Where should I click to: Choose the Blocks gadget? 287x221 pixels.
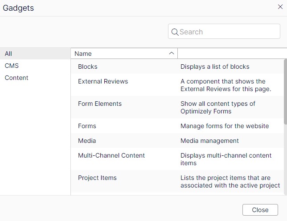[88, 67]
